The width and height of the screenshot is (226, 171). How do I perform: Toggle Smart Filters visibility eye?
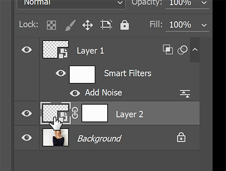coord(61,73)
